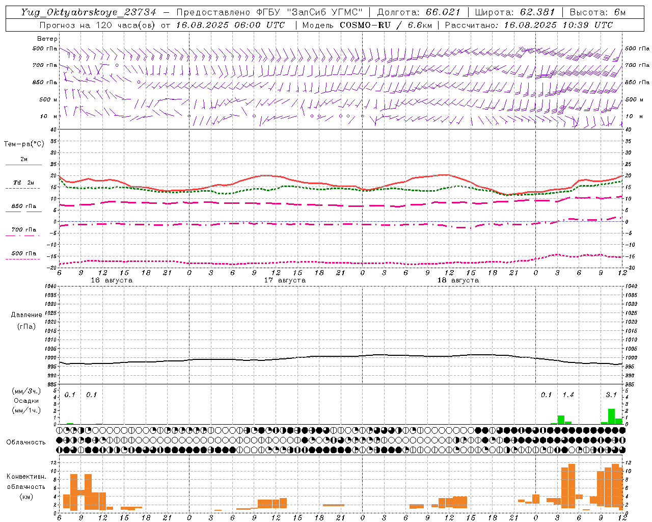Click the 10 м wind level label on right axis
Viewport: 652px width, 522px height.
634,116
